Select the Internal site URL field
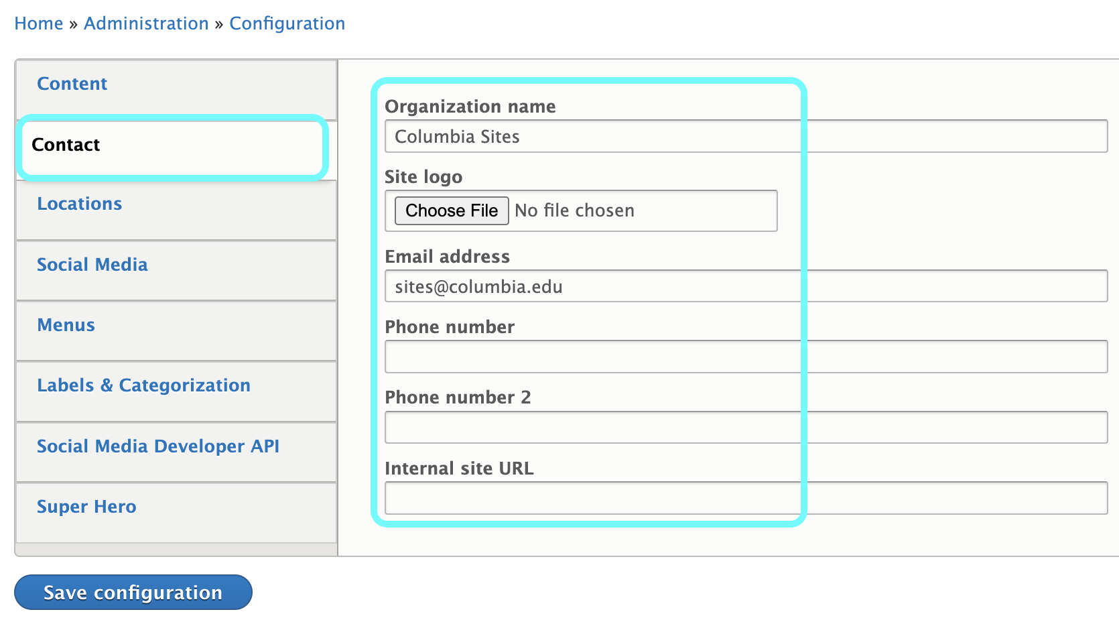The height and width of the screenshot is (622, 1119). (x=592, y=497)
